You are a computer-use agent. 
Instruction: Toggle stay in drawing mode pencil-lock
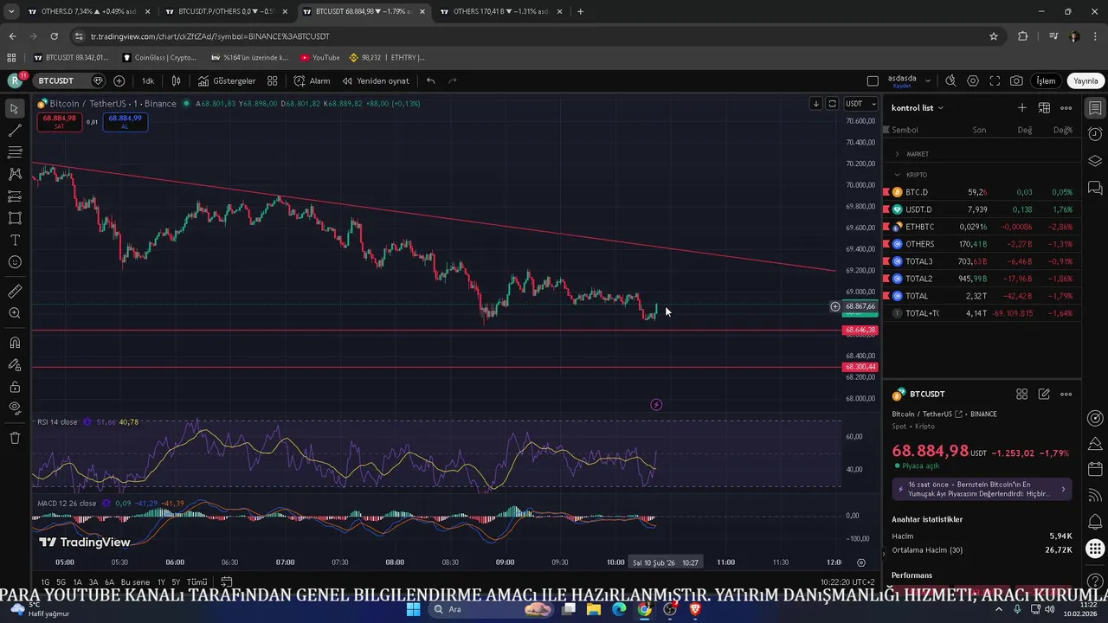[15, 365]
